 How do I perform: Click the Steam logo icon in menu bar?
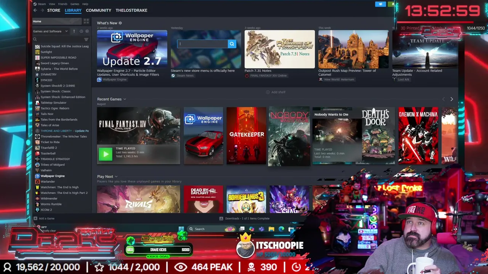pos(35,4)
